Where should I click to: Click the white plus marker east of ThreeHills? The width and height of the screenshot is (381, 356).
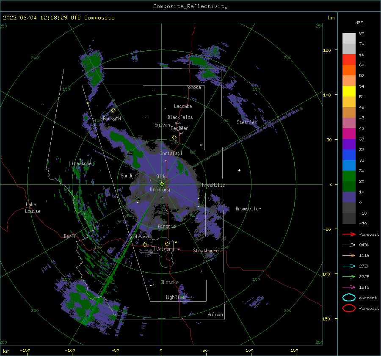(239, 170)
